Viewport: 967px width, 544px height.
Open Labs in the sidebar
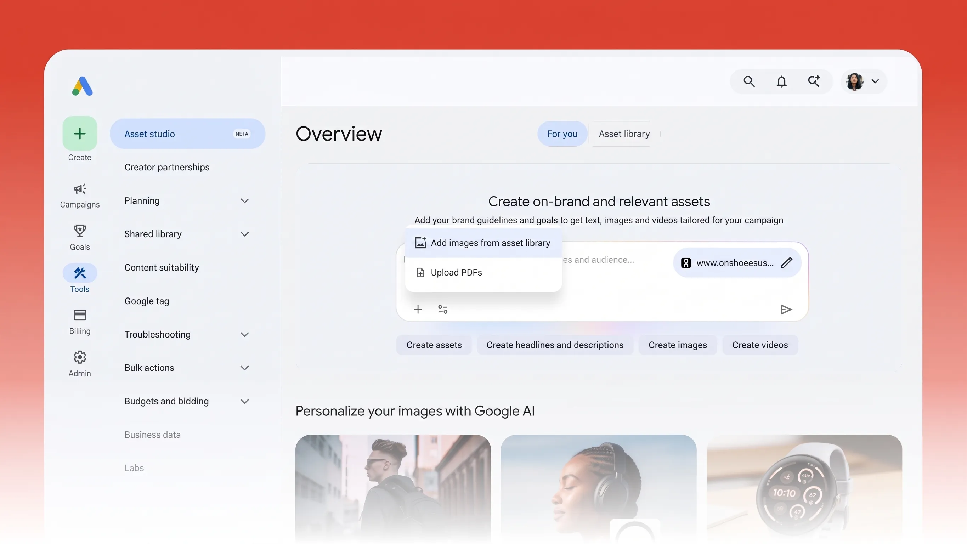[134, 468]
